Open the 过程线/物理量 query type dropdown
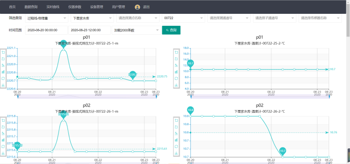 pos(46,18)
